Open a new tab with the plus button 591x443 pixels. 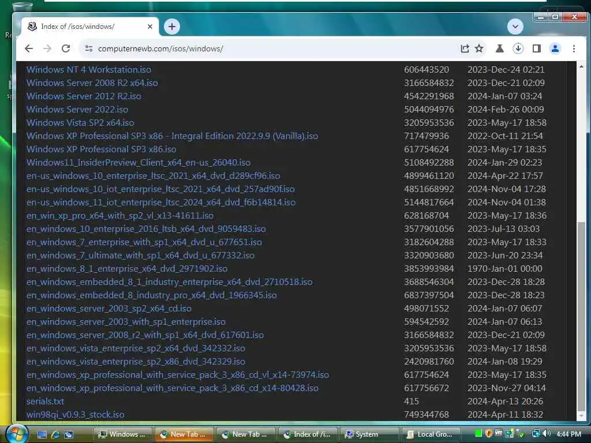172,27
